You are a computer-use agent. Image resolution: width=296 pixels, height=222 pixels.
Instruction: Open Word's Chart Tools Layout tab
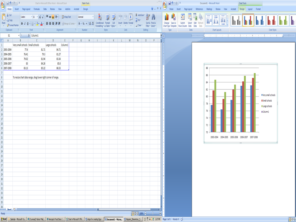pos(250,9)
